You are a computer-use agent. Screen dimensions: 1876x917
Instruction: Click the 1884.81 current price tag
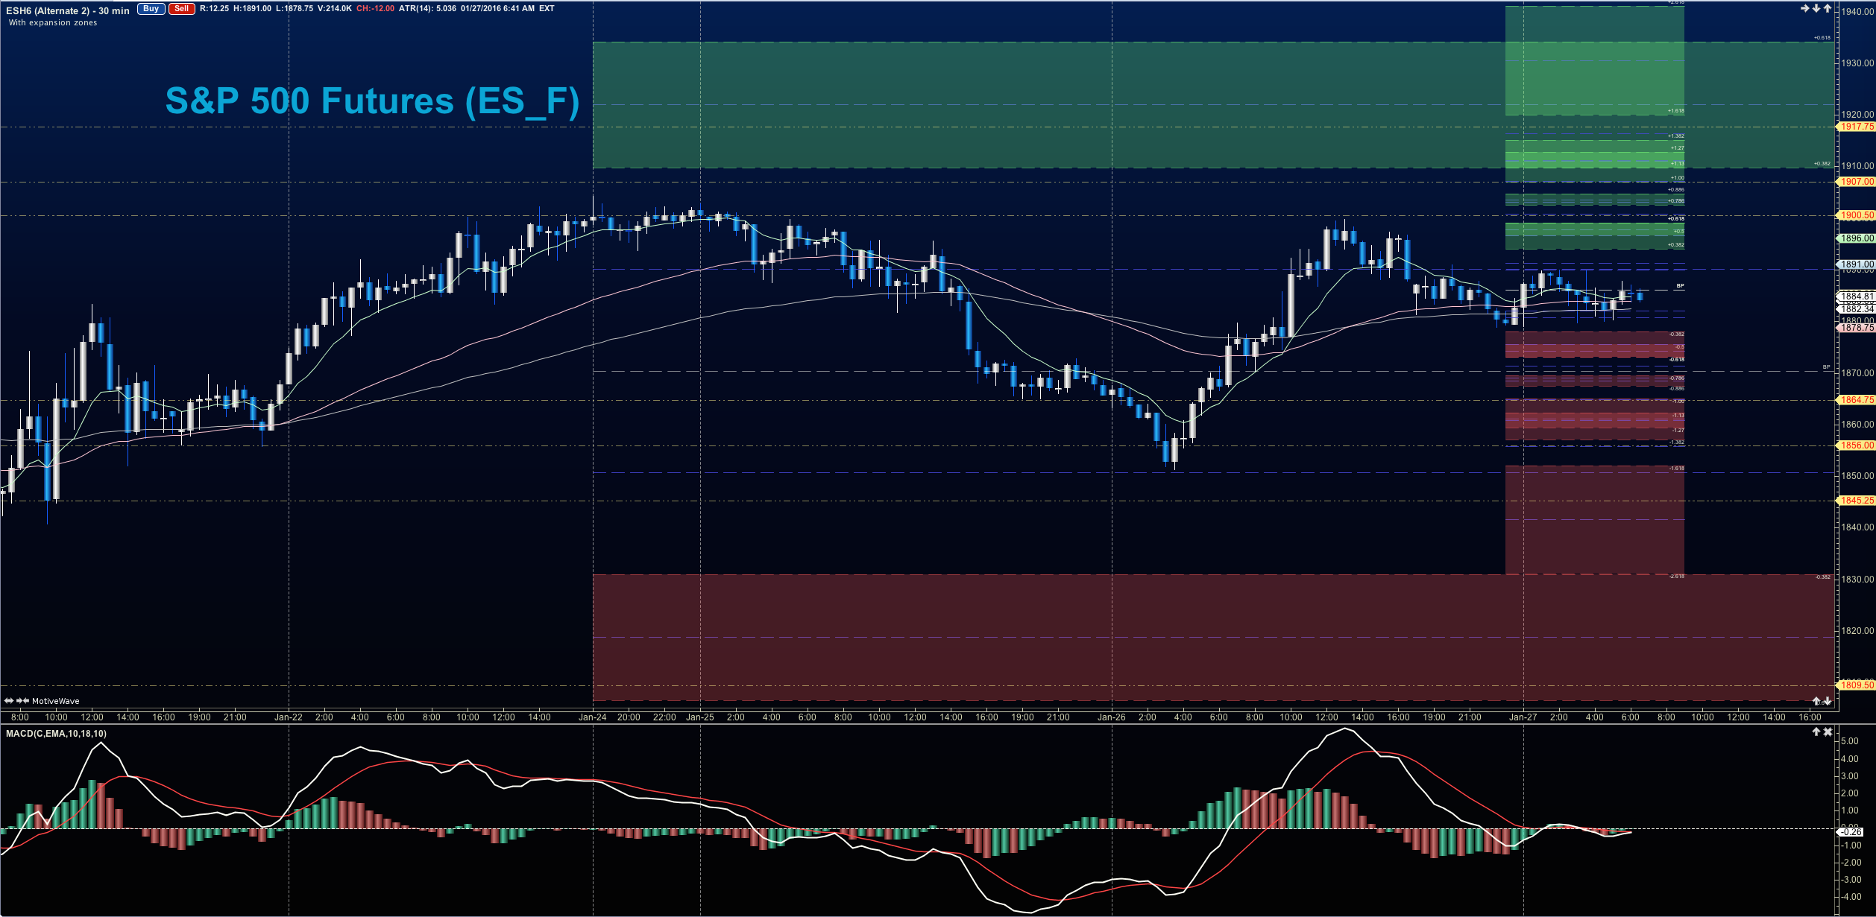point(1857,296)
